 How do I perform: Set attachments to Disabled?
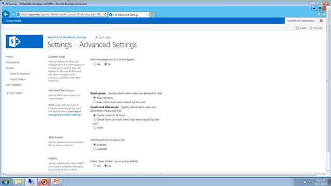point(95,149)
